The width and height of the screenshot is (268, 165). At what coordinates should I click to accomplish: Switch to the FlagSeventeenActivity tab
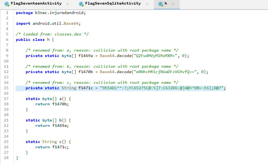[36, 3]
